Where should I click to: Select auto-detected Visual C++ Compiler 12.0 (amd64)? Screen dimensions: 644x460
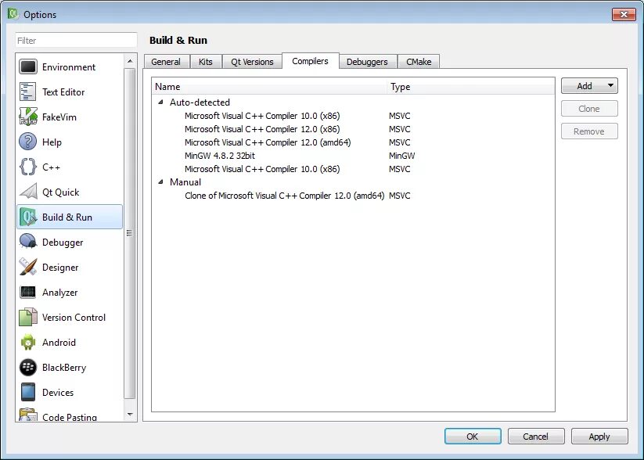(268, 142)
